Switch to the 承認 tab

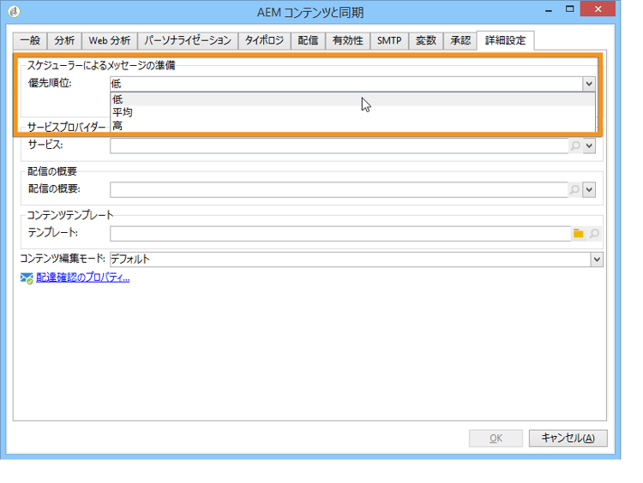click(x=460, y=40)
